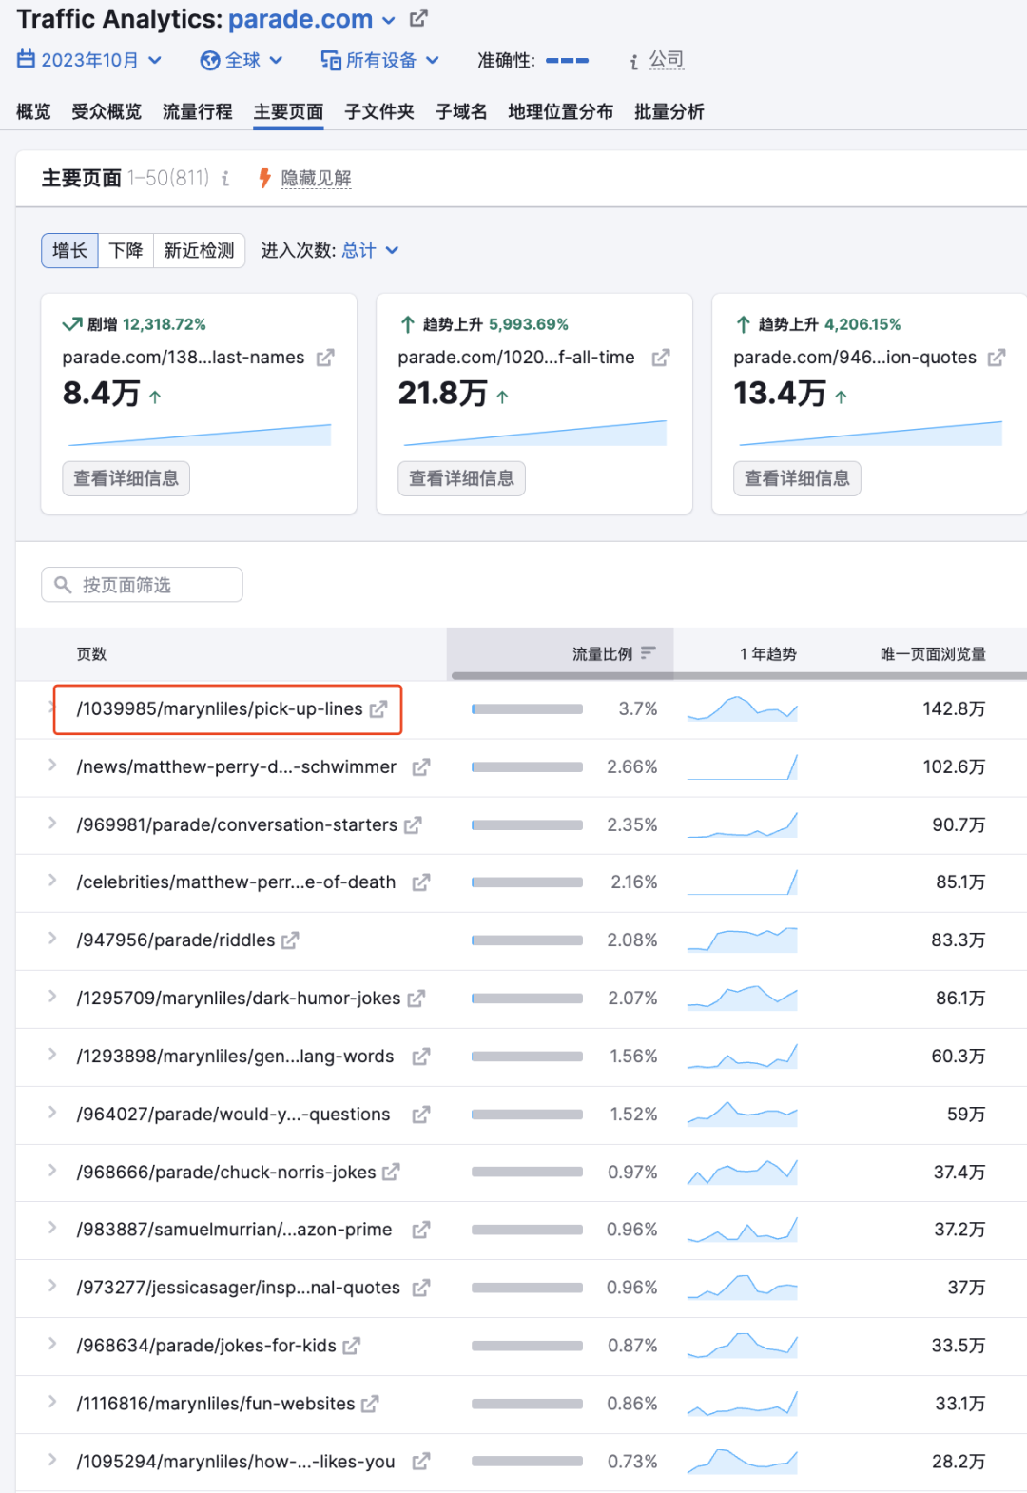Click the 公司 info link
This screenshot has width=1027, height=1493.
(666, 59)
